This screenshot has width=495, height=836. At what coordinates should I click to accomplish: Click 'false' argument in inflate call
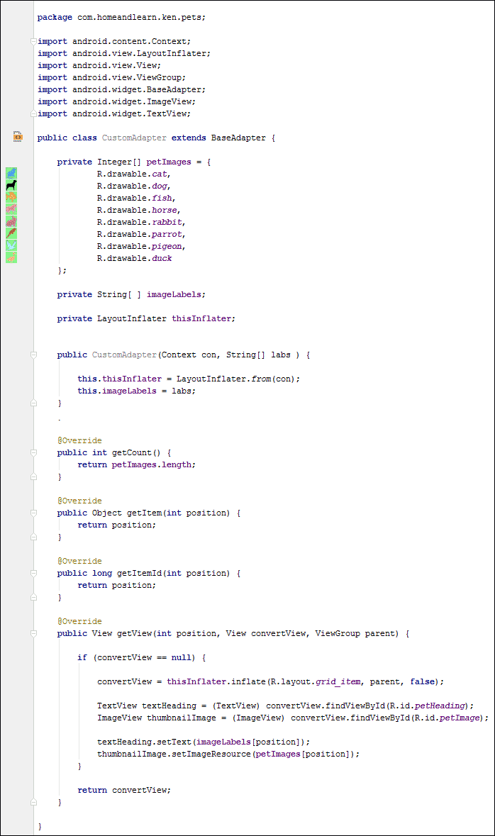tap(423, 681)
